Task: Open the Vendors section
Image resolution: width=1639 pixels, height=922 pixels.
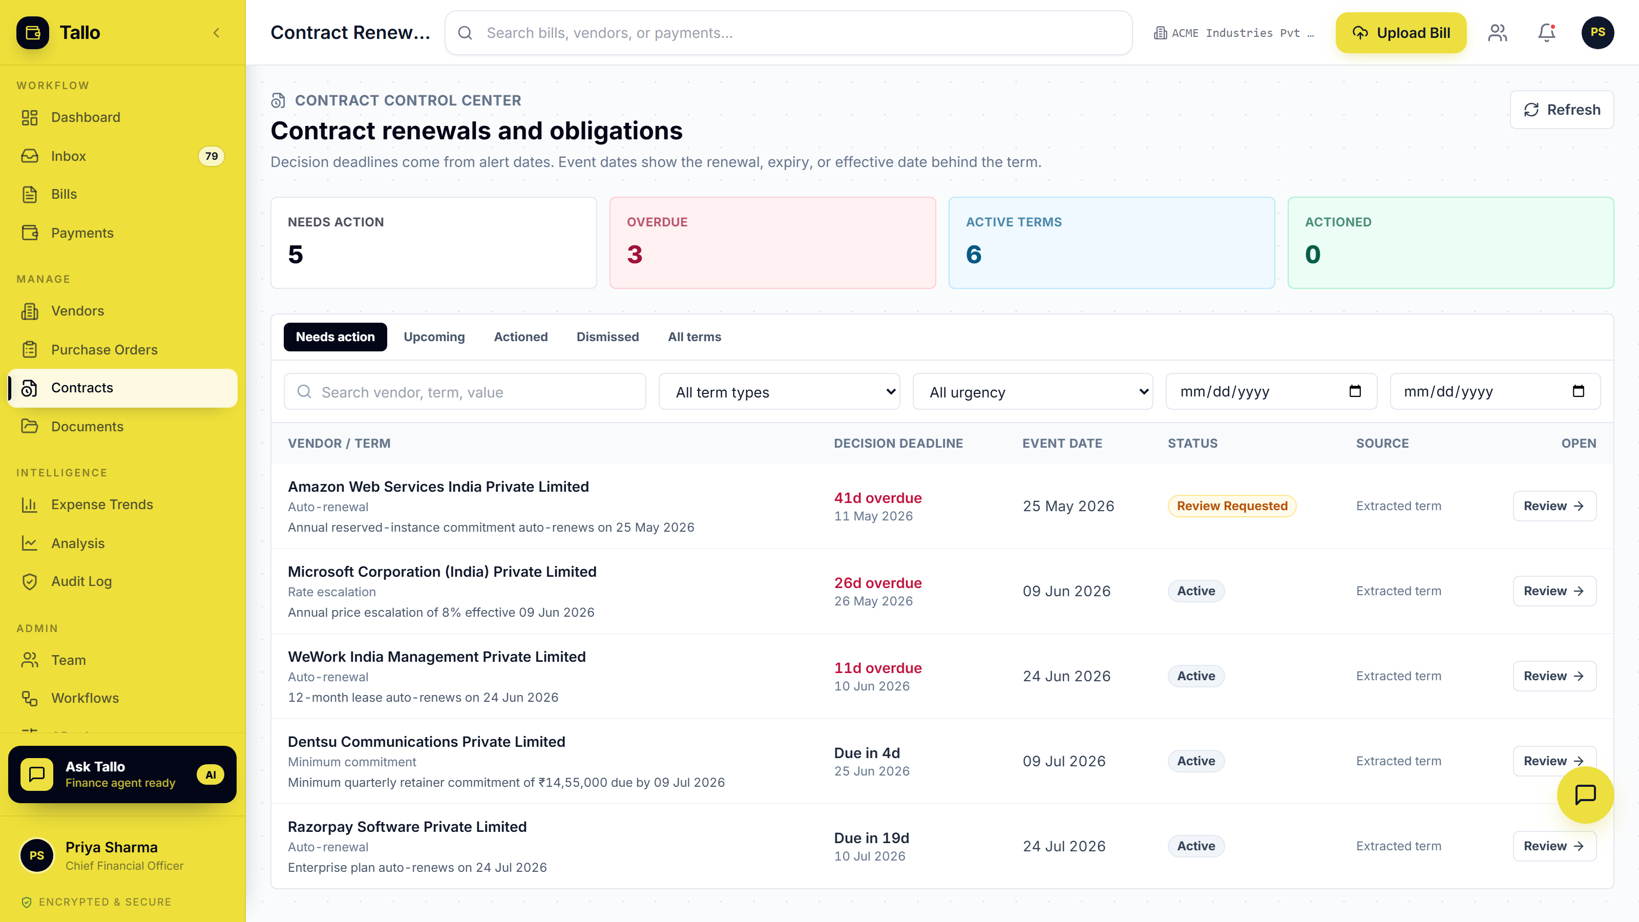Action: coord(122,310)
